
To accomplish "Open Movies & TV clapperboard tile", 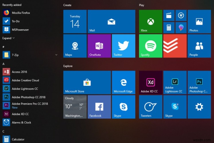I will point(169,16).
